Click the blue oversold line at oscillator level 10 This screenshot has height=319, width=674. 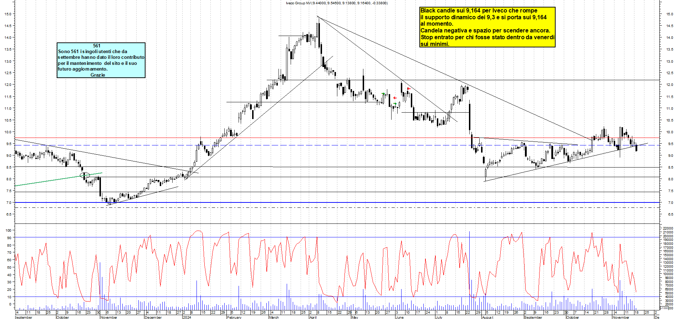coord(337,297)
